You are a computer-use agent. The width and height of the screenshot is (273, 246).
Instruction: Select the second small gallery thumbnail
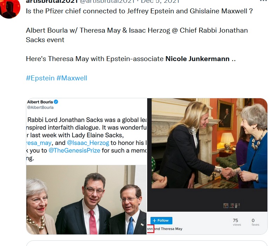click(232, 206)
